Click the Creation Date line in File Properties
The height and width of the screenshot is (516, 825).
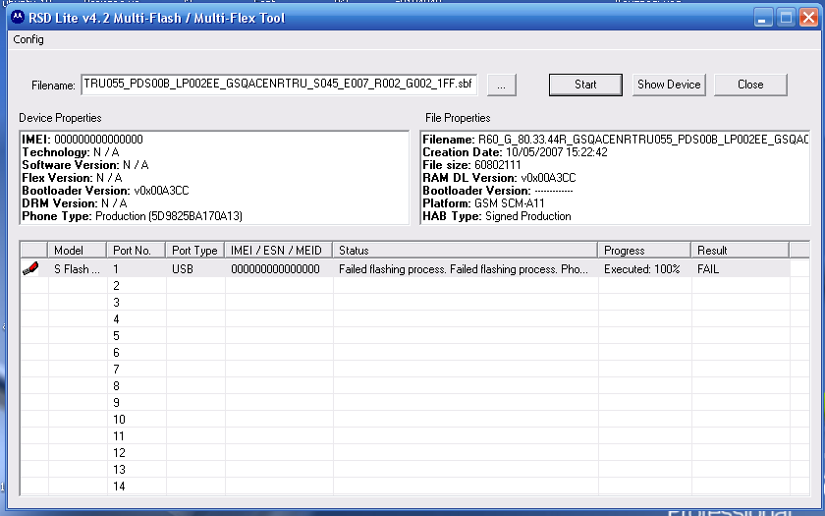click(515, 152)
